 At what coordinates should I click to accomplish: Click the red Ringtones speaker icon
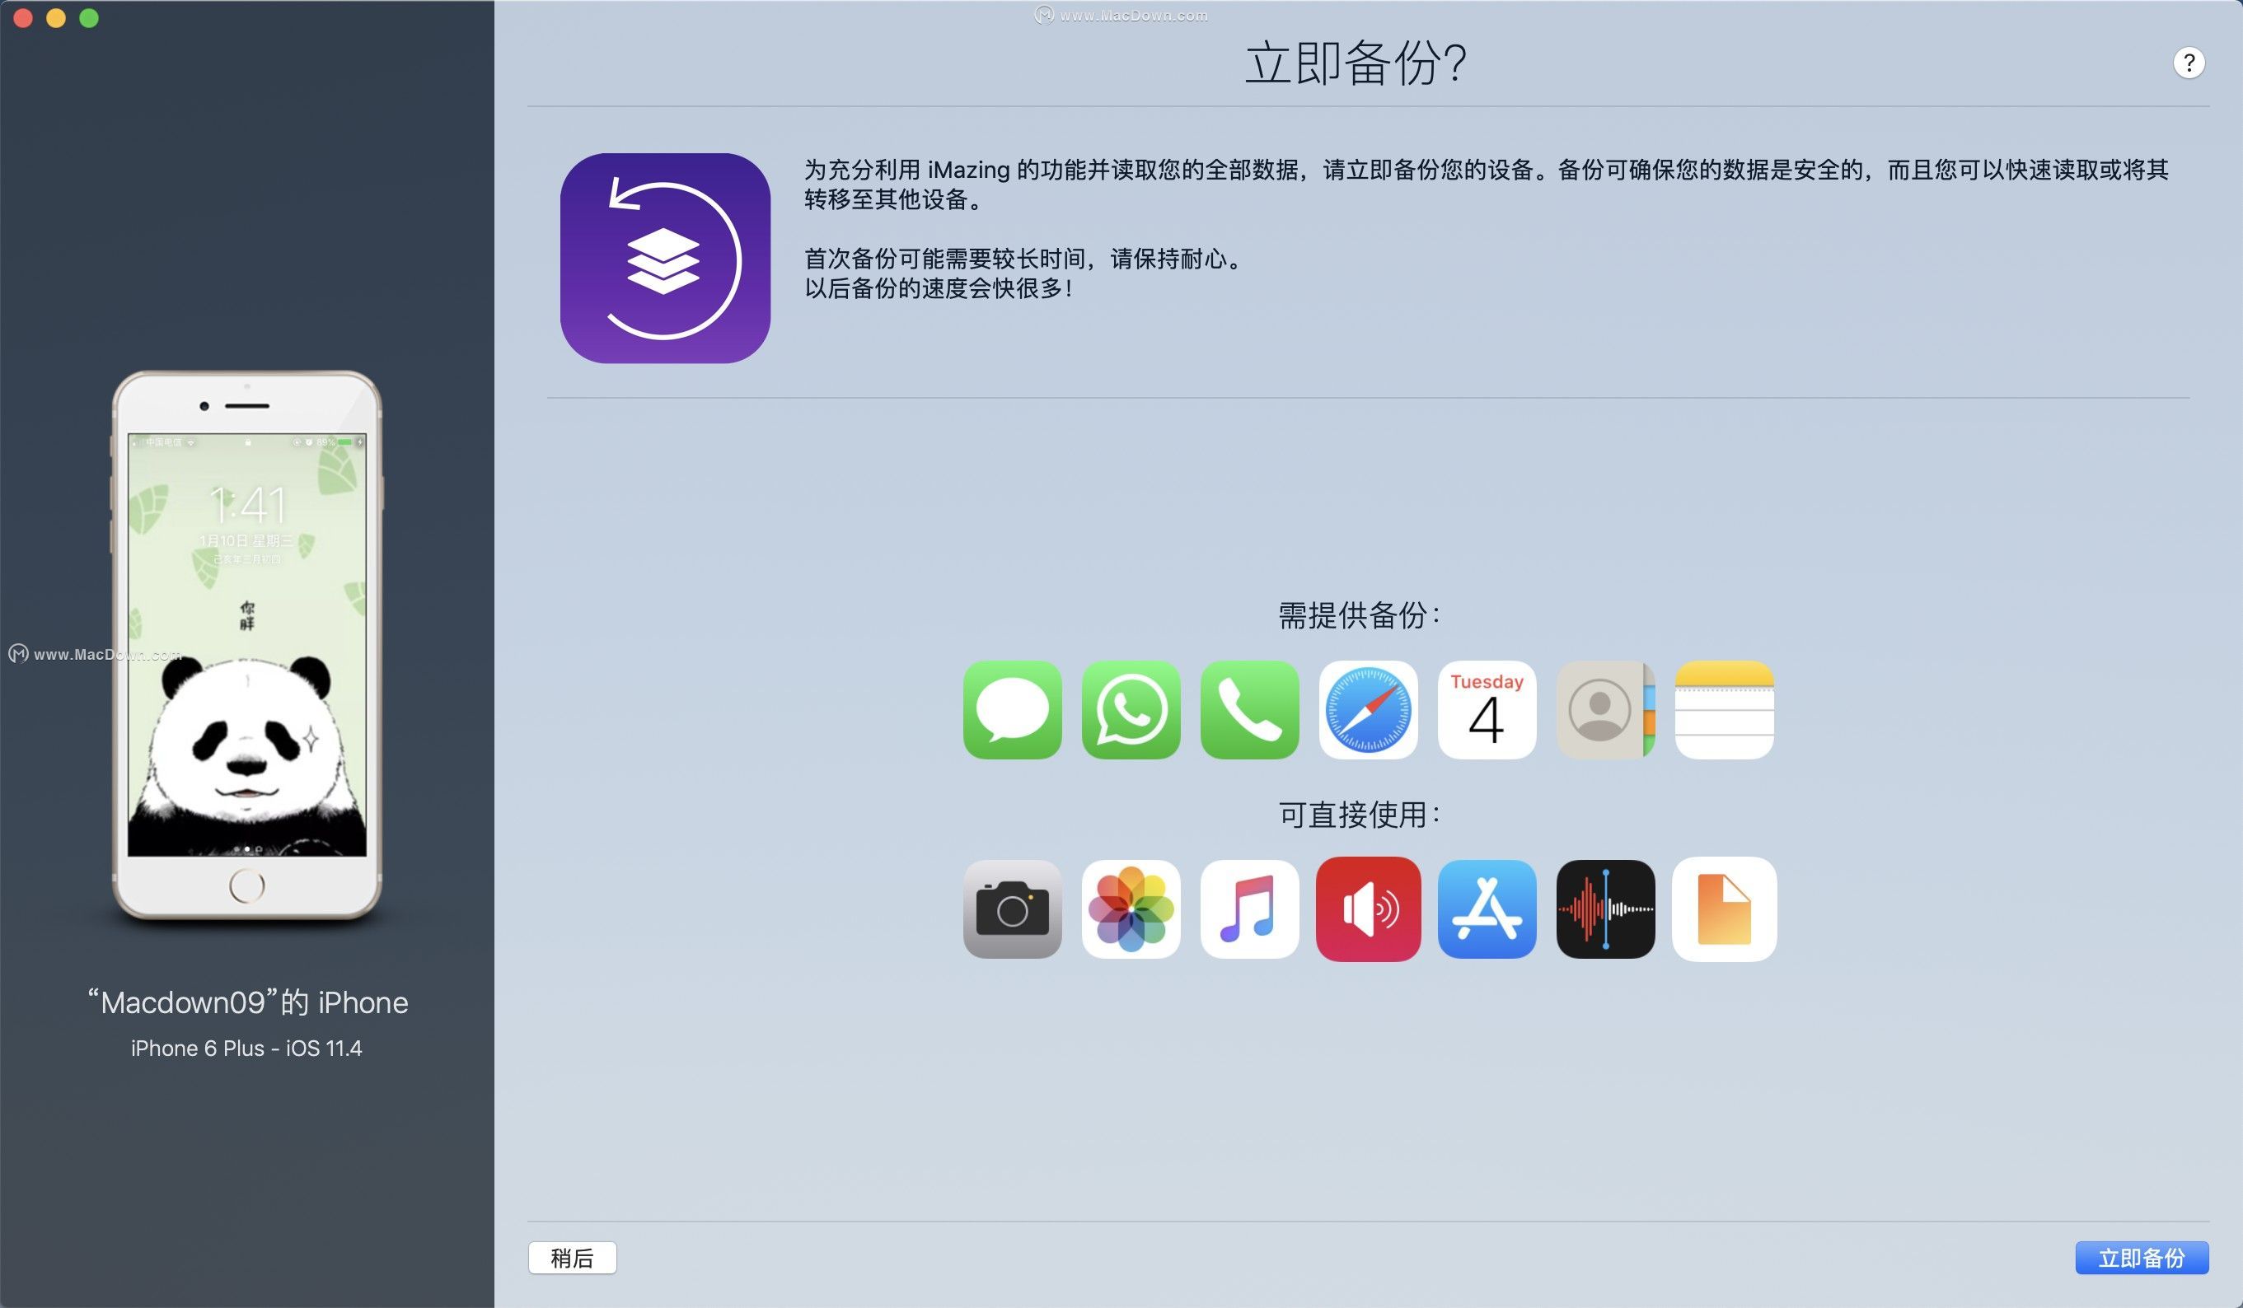[1368, 909]
